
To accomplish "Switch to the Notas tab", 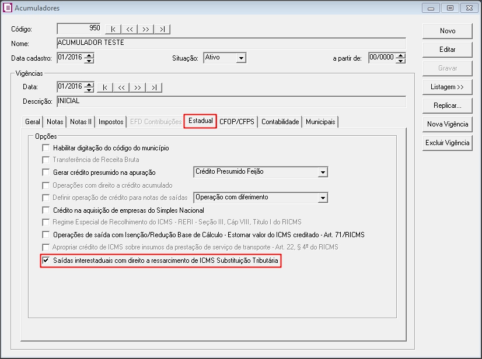I will (55, 122).
